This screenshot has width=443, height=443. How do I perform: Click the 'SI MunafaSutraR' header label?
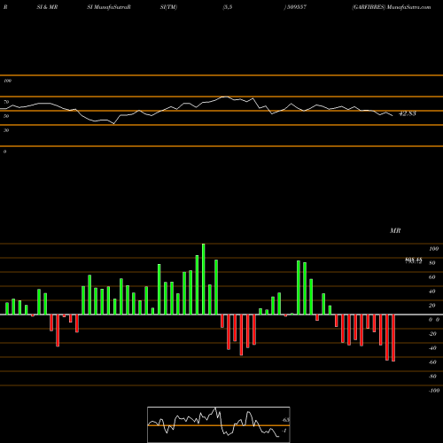coord(109,7)
